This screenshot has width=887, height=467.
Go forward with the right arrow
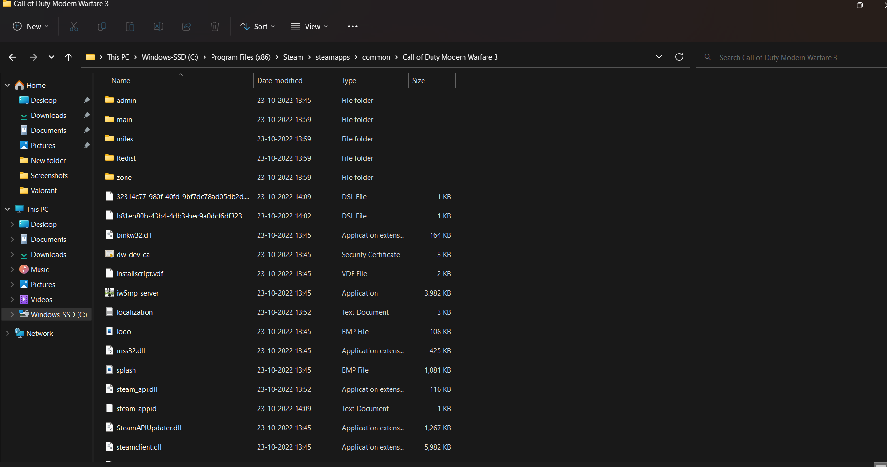[33, 57]
